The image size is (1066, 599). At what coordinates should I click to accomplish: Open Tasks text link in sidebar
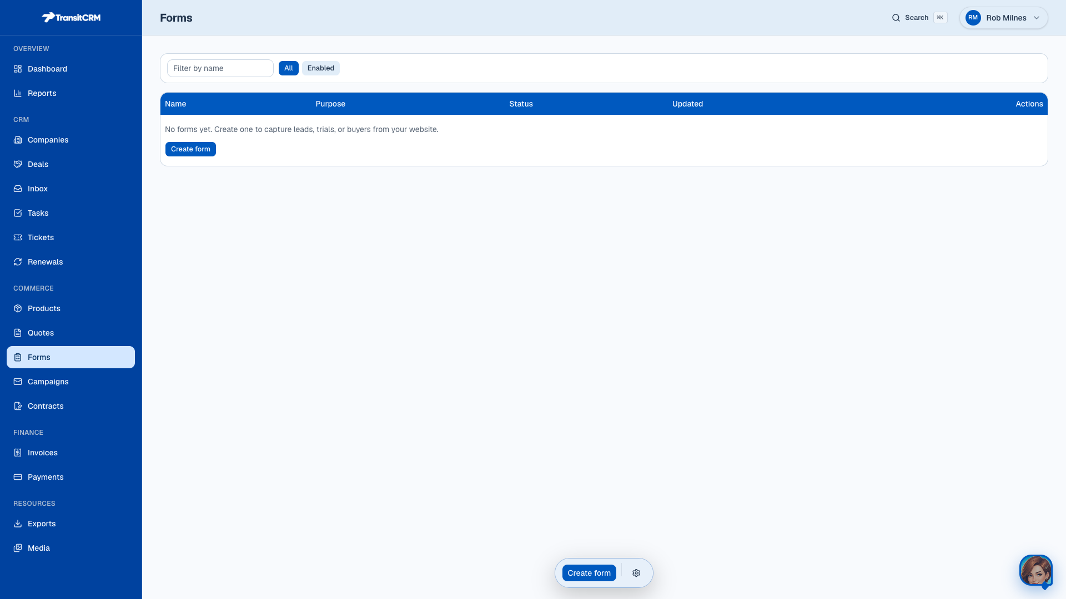click(x=38, y=213)
